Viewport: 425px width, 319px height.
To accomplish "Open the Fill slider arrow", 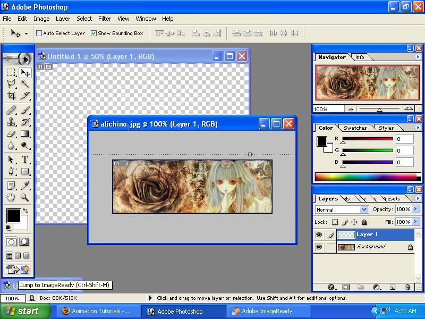I will (x=415, y=222).
